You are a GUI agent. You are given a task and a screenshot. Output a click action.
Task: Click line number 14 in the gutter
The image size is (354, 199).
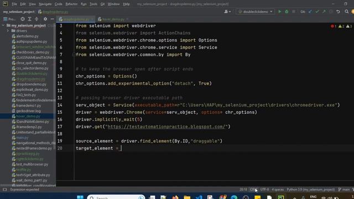point(60,105)
